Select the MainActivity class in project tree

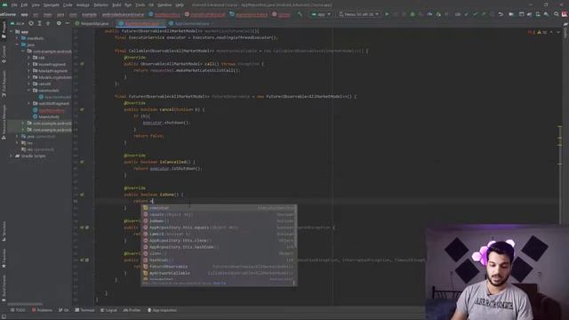[x=46, y=116]
